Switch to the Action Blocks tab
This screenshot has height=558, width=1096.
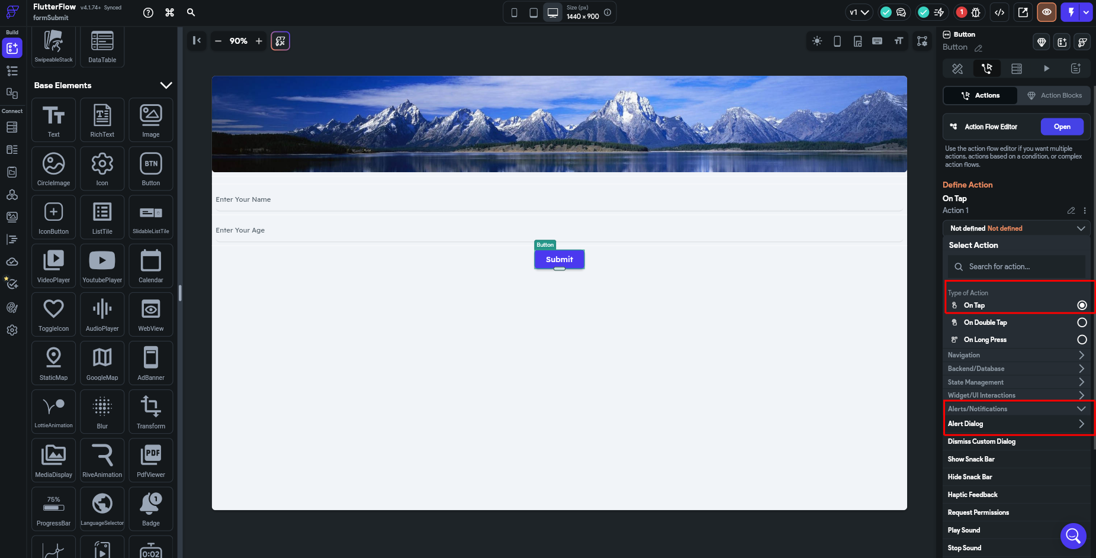click(1054, 95)
